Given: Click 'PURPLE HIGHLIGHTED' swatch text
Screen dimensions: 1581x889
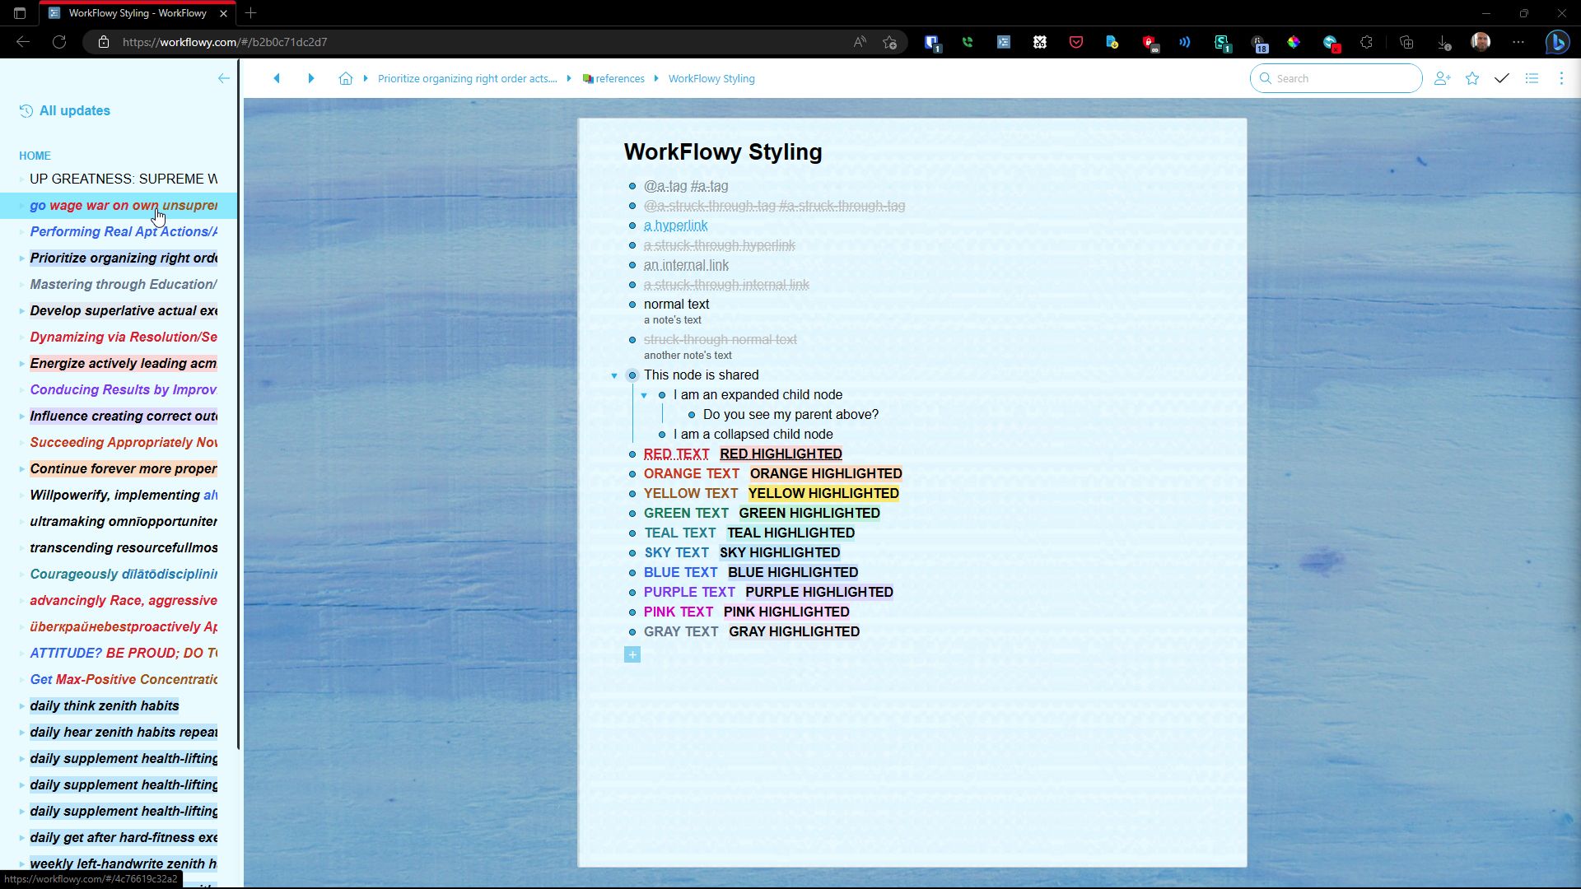Looking at the screenshot, I should coord(819,593).
